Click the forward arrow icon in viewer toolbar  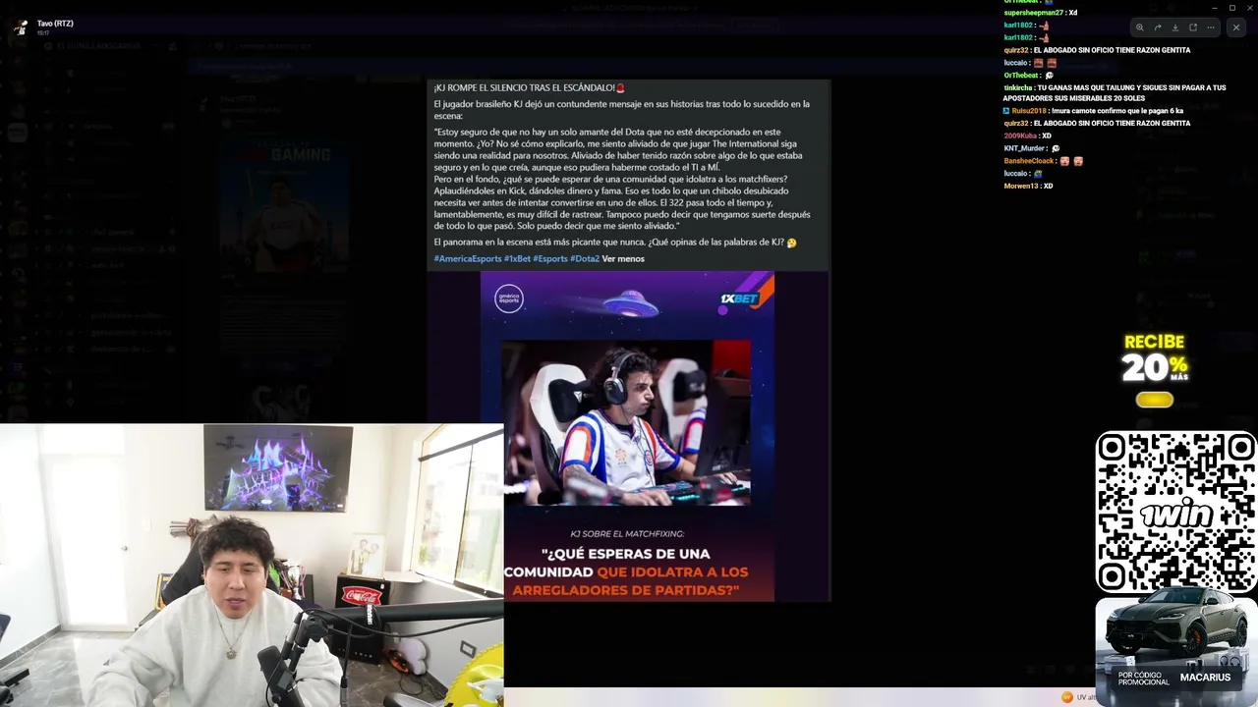pos(1157,27)
